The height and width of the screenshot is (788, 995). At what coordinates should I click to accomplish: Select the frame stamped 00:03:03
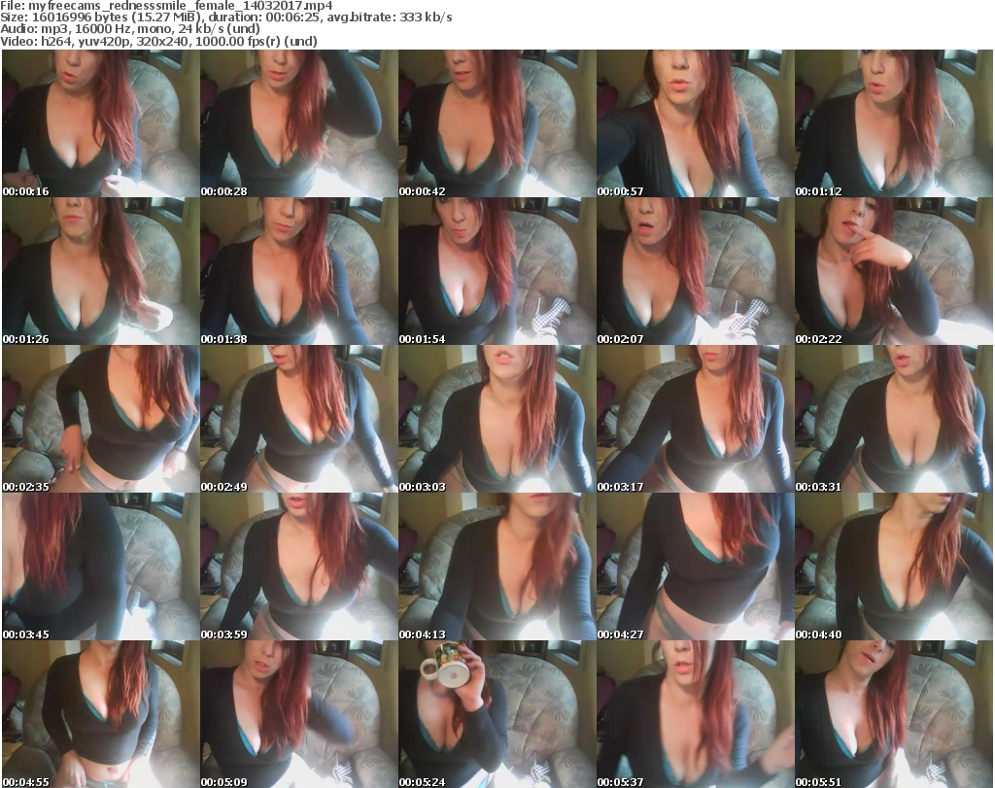click(x=497, y=420)
